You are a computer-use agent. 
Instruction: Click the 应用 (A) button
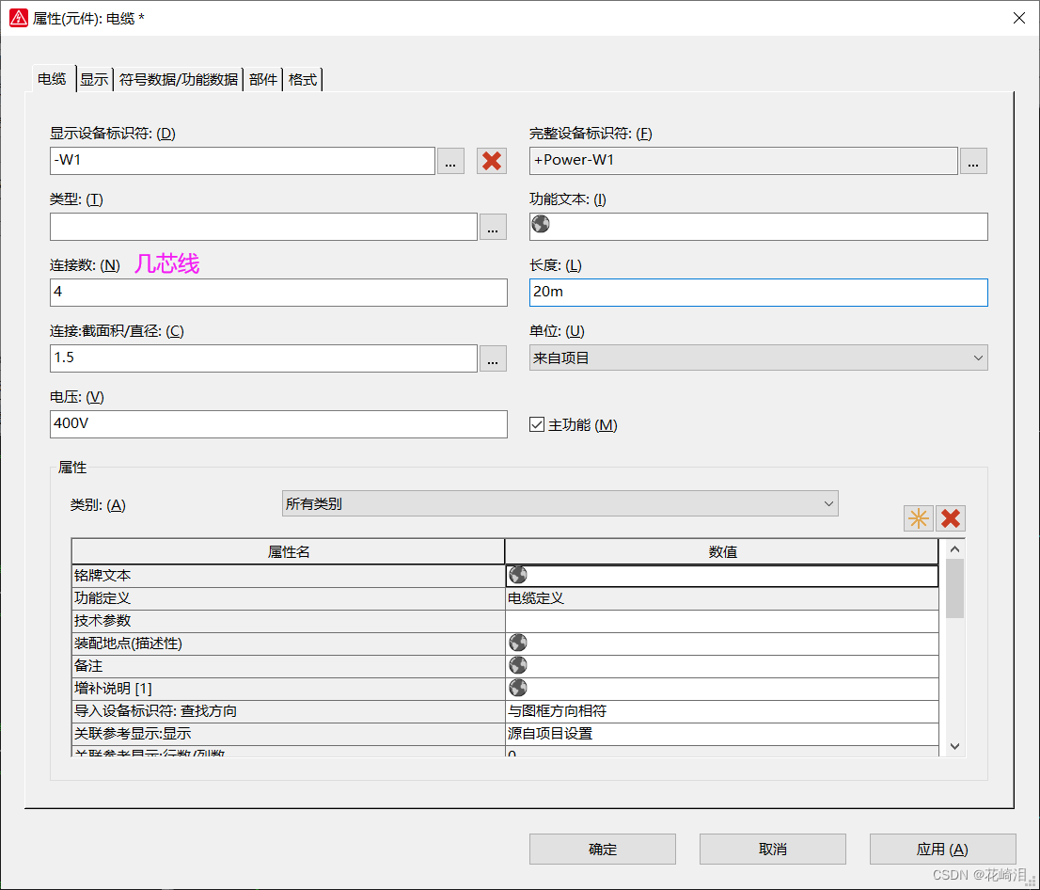942,849
